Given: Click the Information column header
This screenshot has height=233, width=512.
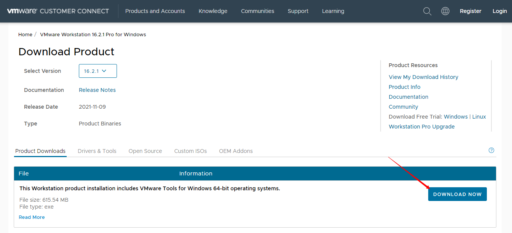Looking at the screenshot, I should click(196, 174).
